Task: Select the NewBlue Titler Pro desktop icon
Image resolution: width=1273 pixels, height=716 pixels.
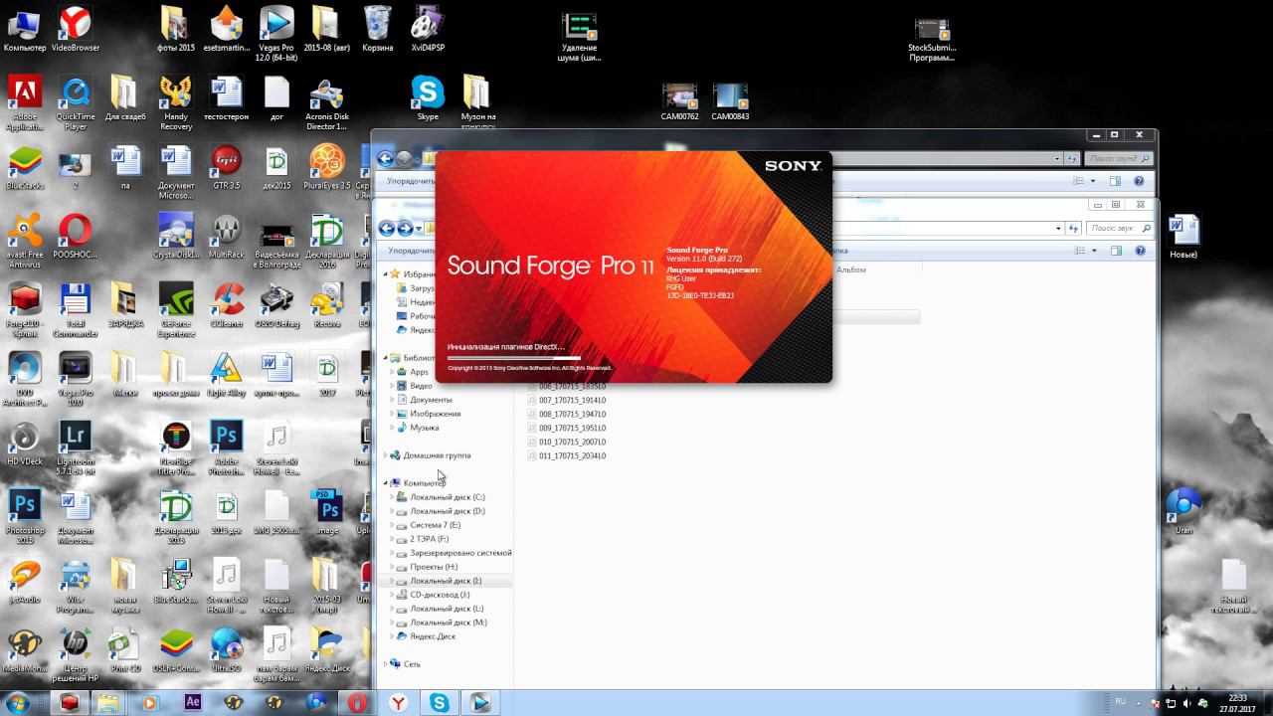Action: pos(176,448)
